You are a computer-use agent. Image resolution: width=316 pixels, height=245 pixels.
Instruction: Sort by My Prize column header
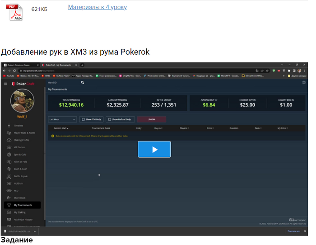[283, 128]
